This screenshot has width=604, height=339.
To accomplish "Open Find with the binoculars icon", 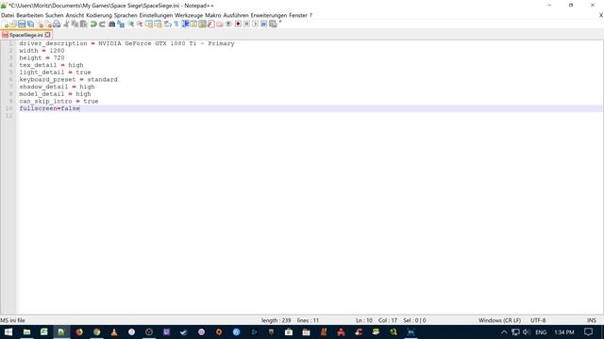I will (111, 24).
